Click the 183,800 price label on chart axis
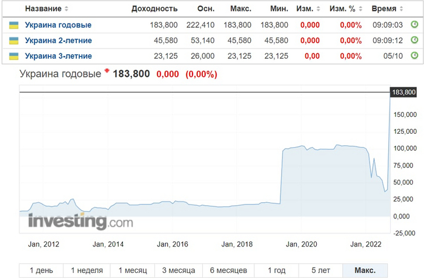The width and height of the screenshot is (424, 279). tap(404, 92)
